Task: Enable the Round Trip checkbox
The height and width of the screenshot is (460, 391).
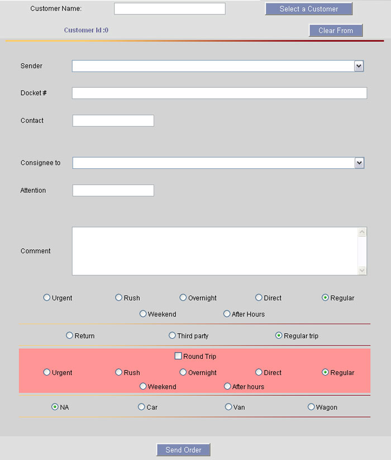Action: (178, 356)
